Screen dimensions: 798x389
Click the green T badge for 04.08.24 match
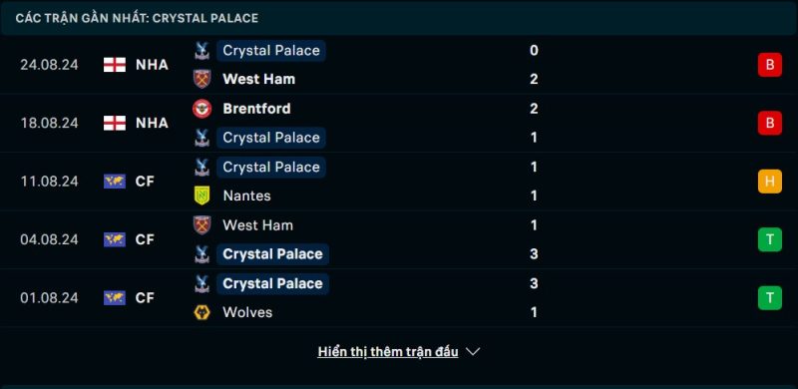coord(769,239)
